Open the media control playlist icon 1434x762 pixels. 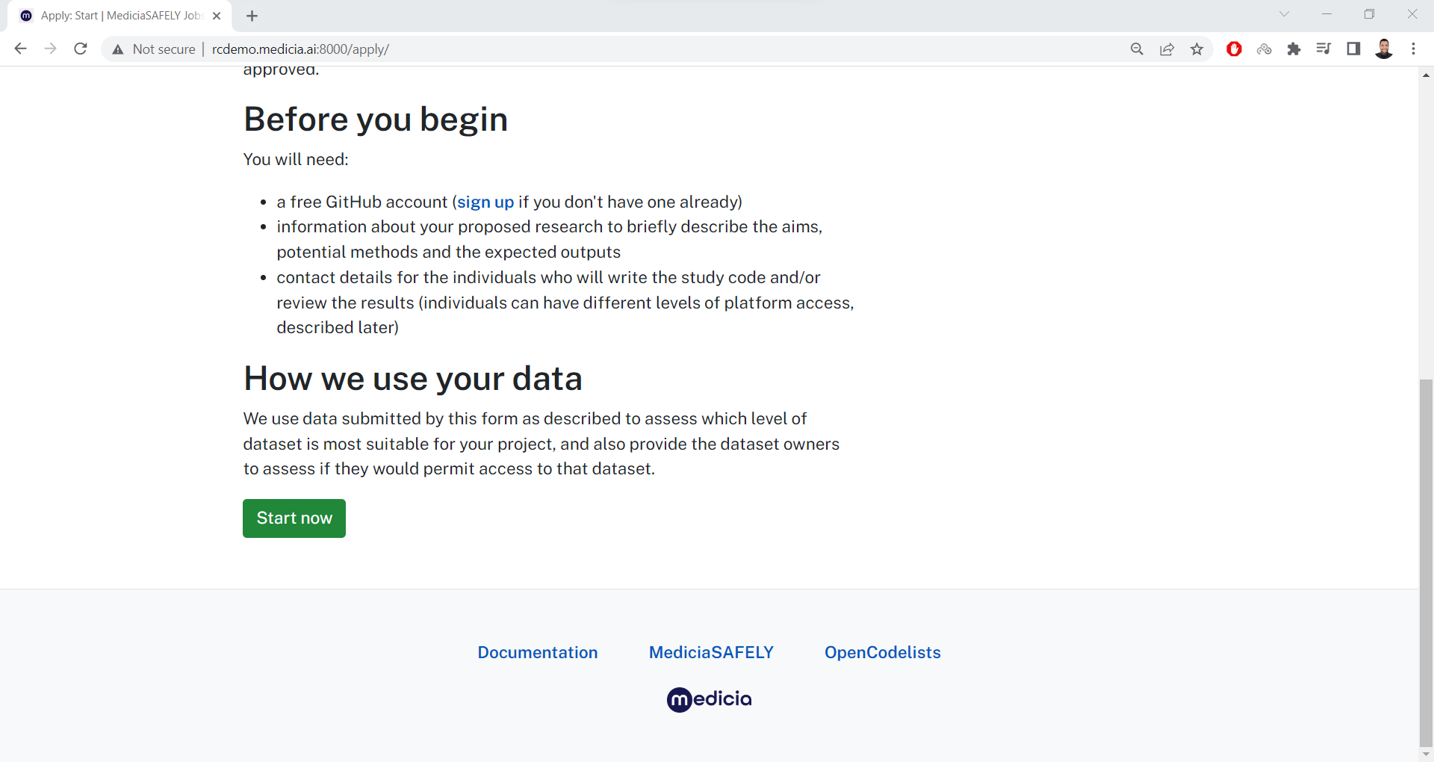[x=1323, y=49]
